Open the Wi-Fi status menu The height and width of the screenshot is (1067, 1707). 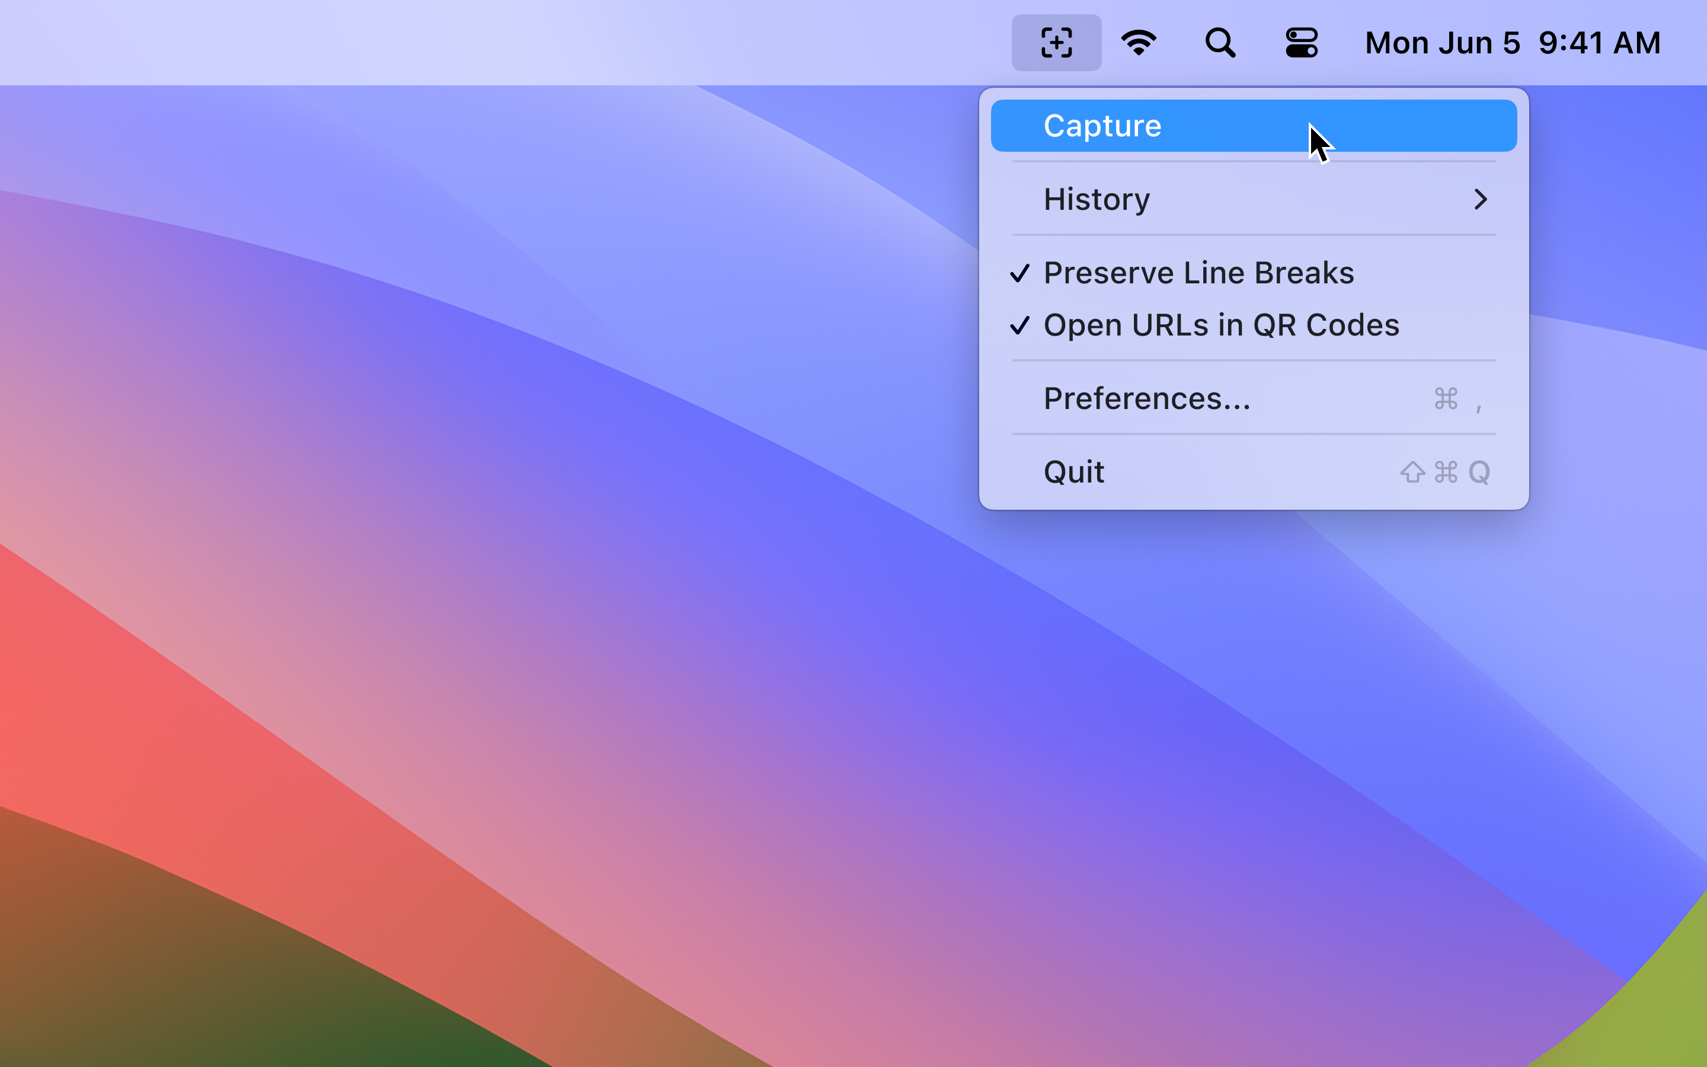pyautogui.click(x=1139, y=42)
